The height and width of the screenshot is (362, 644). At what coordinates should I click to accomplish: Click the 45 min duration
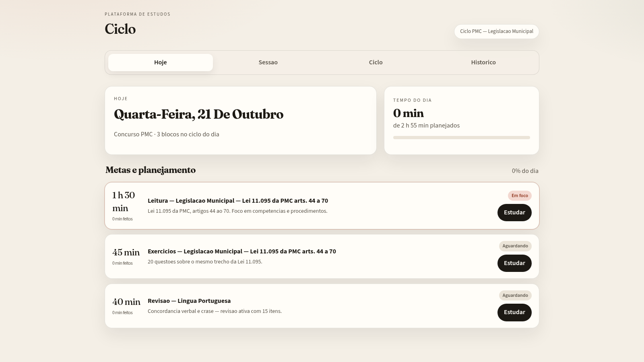(x=126, y=252)
